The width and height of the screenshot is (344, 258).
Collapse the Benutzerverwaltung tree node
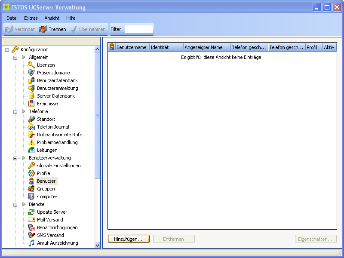[x=15, y=158]
